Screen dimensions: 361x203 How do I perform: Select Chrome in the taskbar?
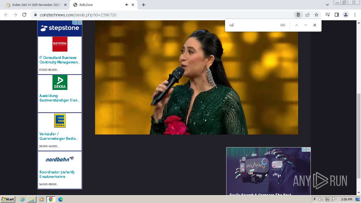51,199
